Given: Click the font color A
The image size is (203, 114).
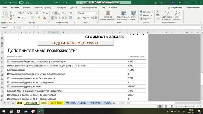Looking at the screenshot, I should click(45, 18).
